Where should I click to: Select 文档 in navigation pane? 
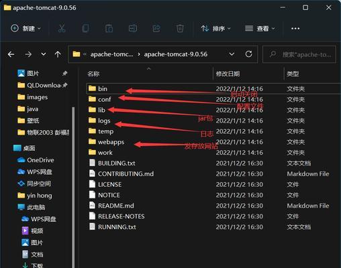32,255
